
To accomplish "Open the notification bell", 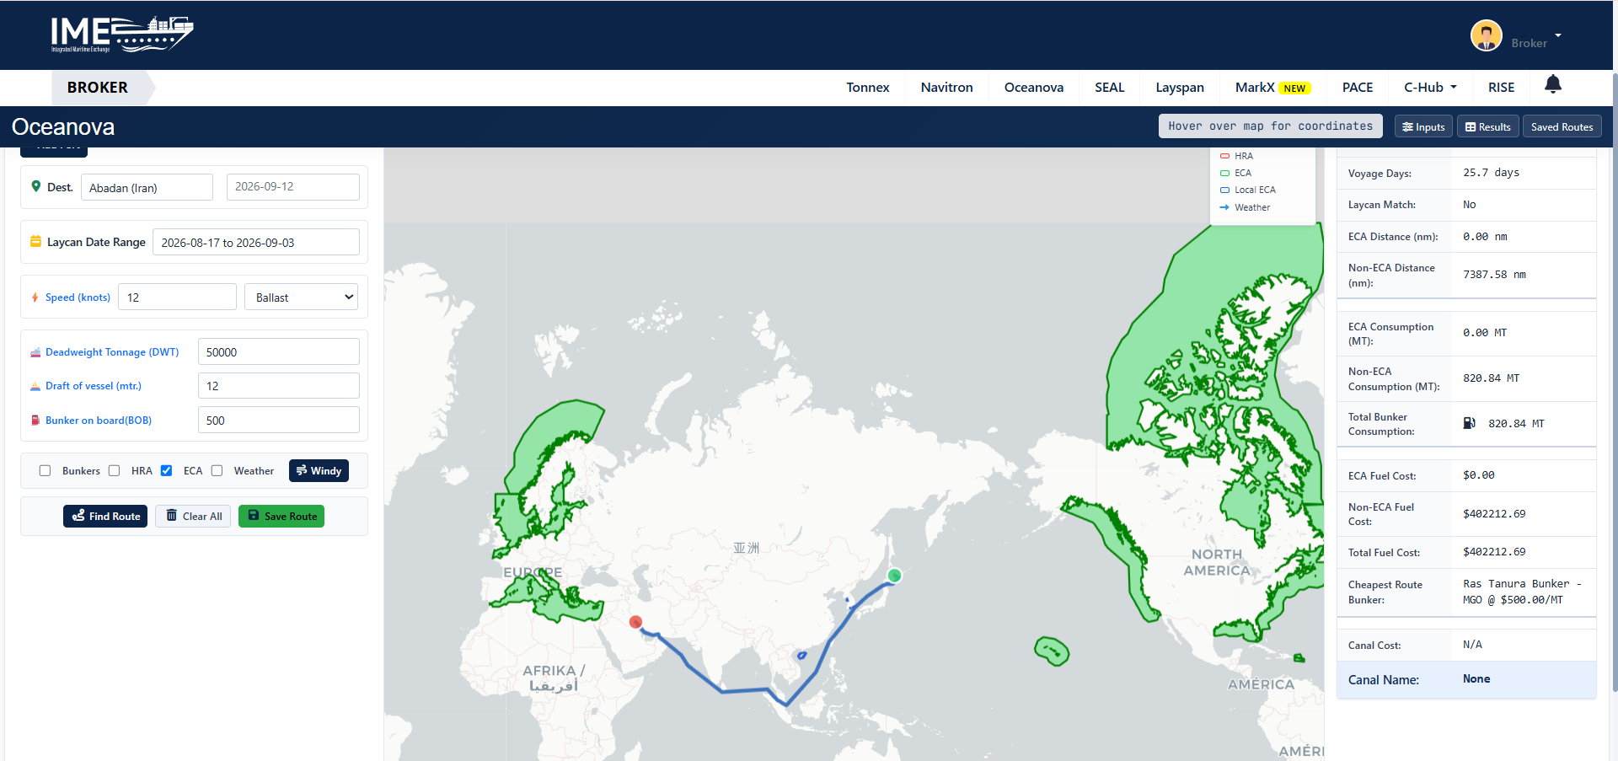I will [x=1552, y=84].
